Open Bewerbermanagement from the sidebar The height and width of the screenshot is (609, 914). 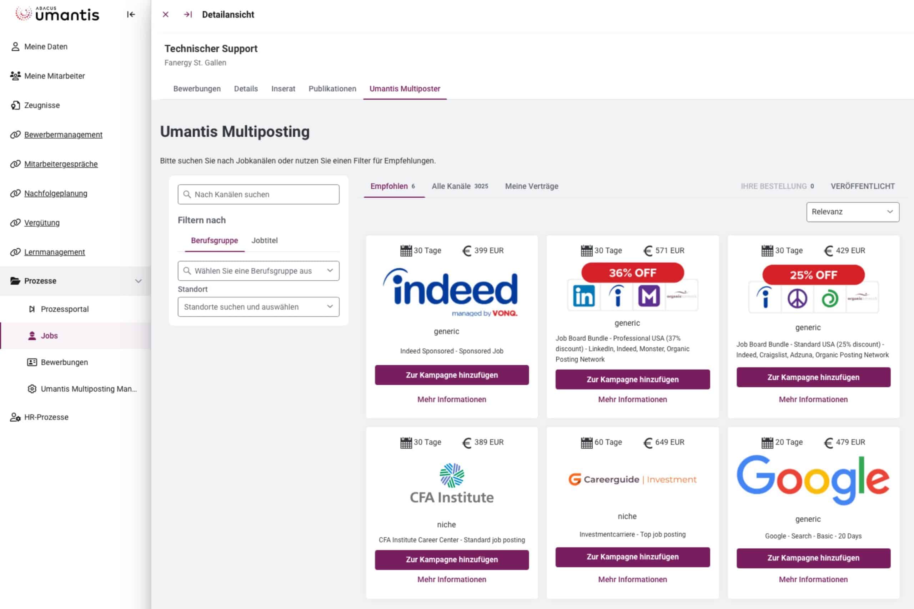pos(63,135)
